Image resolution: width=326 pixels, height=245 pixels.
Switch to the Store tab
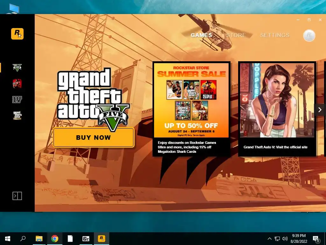(236, 35)
